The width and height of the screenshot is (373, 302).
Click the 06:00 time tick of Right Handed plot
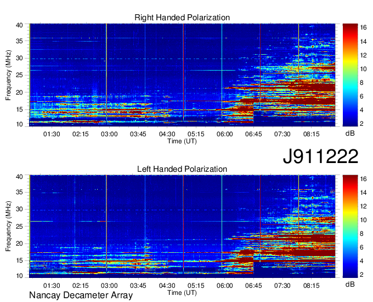coord(224,134)
